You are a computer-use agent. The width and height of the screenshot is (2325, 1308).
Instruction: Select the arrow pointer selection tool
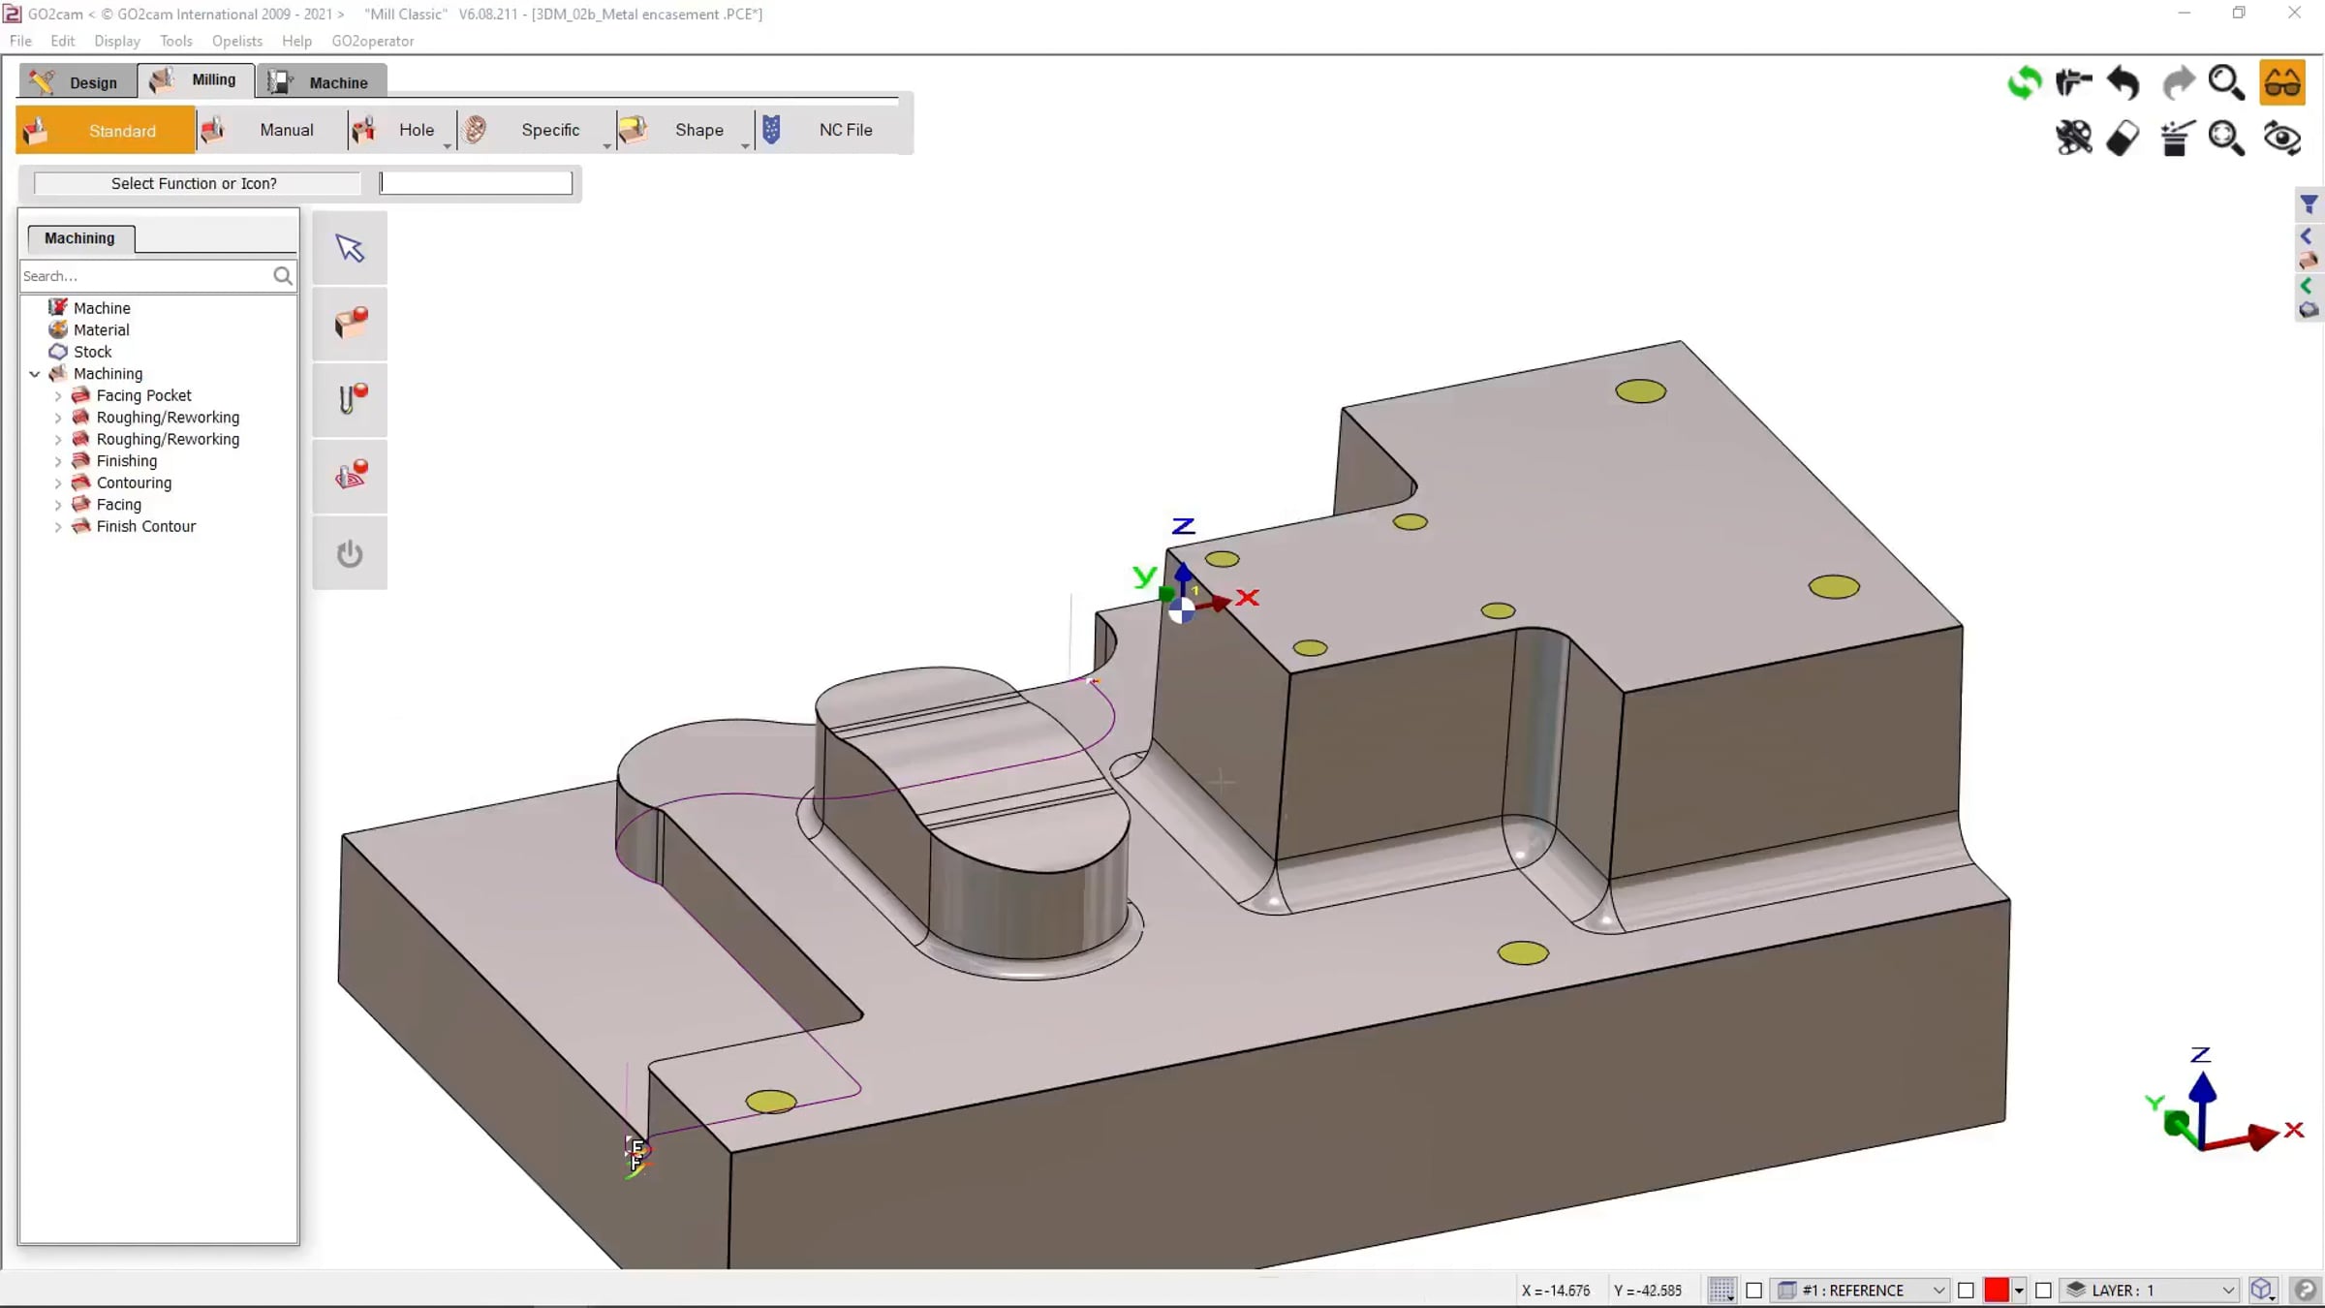pos(350,248)
